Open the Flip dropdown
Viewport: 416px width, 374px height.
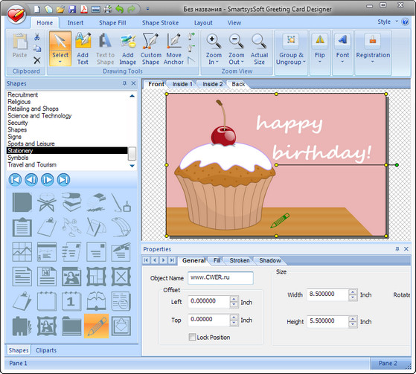tap(320, 62)
